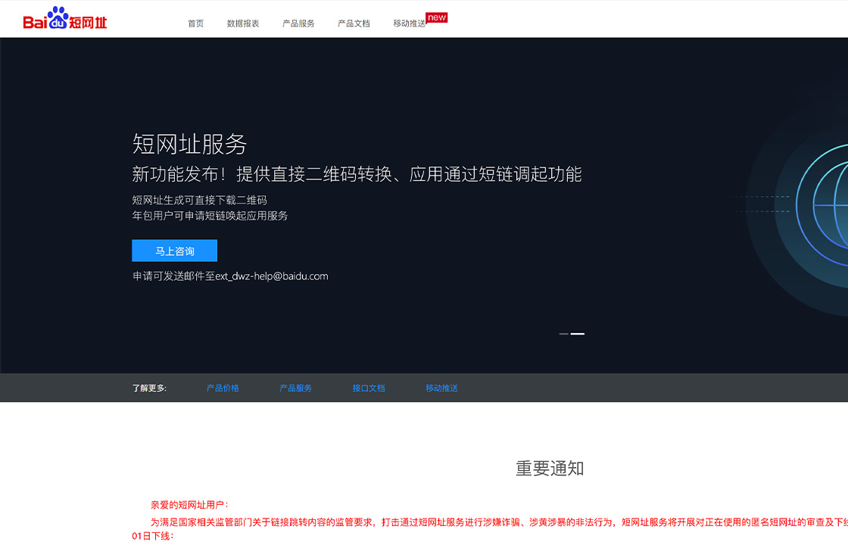Select the first carousel slide indicator
Image resolution: width=848 pixels, height=545 pixels.
[x=563, y=334]
